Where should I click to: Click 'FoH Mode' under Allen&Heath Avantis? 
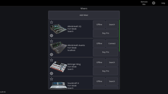(72, 48)
